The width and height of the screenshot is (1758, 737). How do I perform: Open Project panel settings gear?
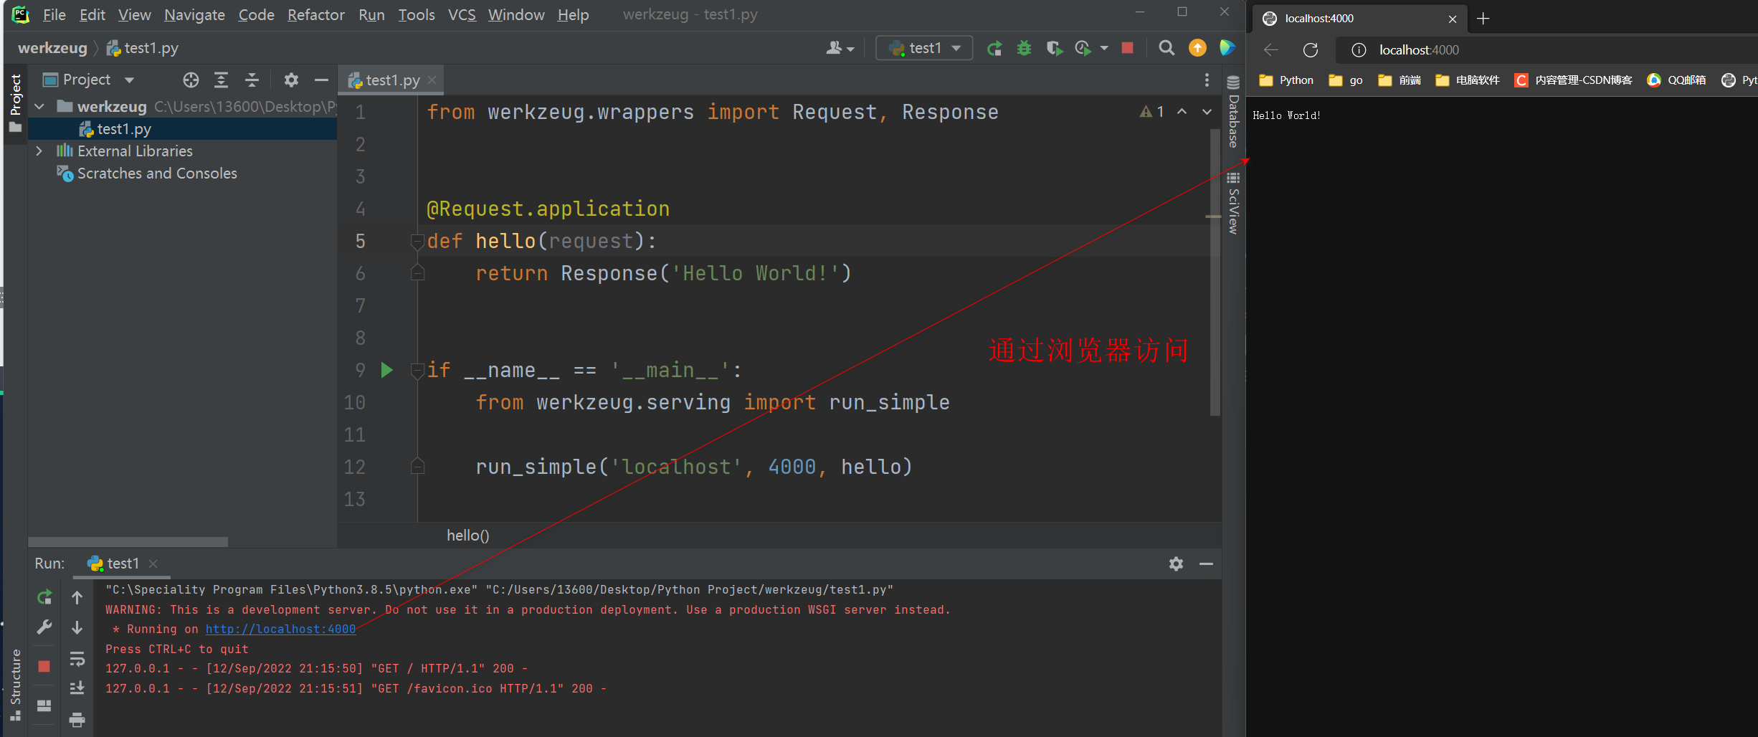point(290,80)
